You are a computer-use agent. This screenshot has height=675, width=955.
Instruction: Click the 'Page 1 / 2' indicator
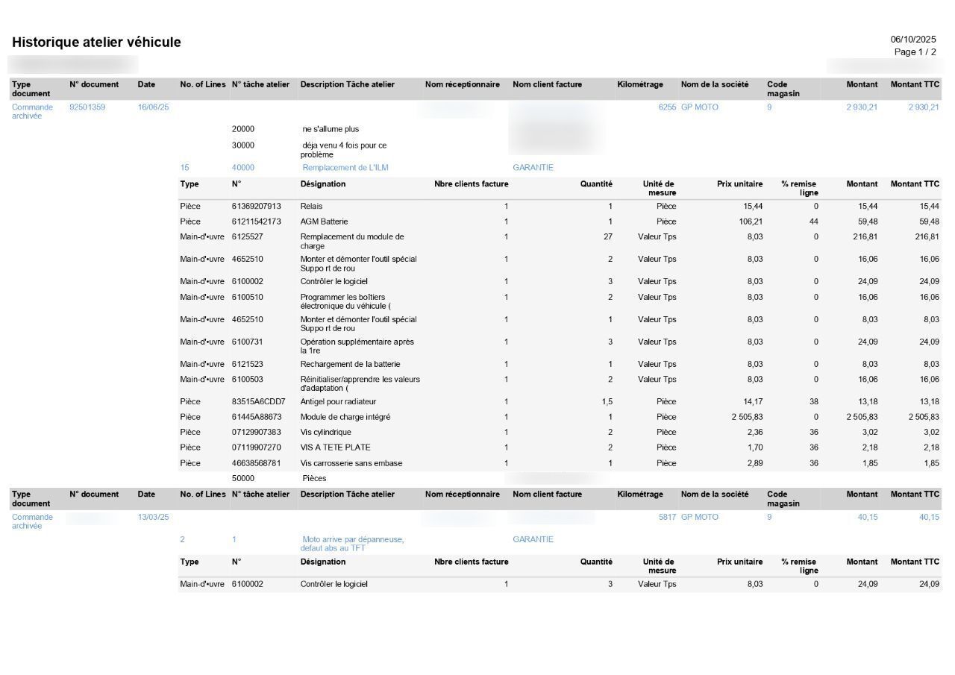pyautogui.click(x=915, y=52)
